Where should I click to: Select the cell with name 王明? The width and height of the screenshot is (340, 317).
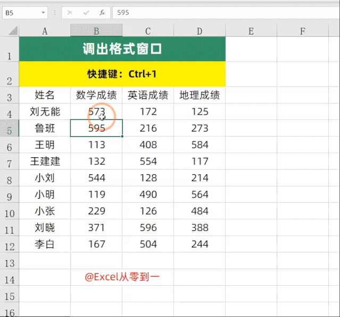click(45, 145)
